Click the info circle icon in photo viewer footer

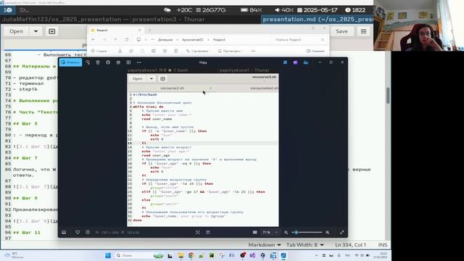coord(88,232)
